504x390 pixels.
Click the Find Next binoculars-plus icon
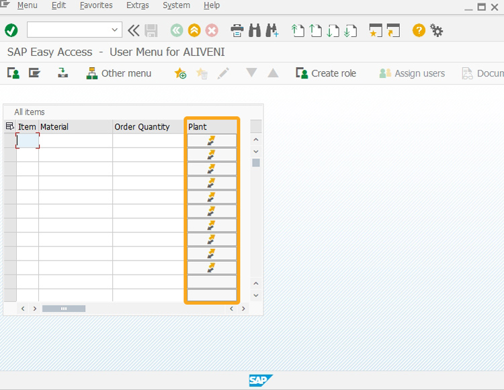coord(272,30)
